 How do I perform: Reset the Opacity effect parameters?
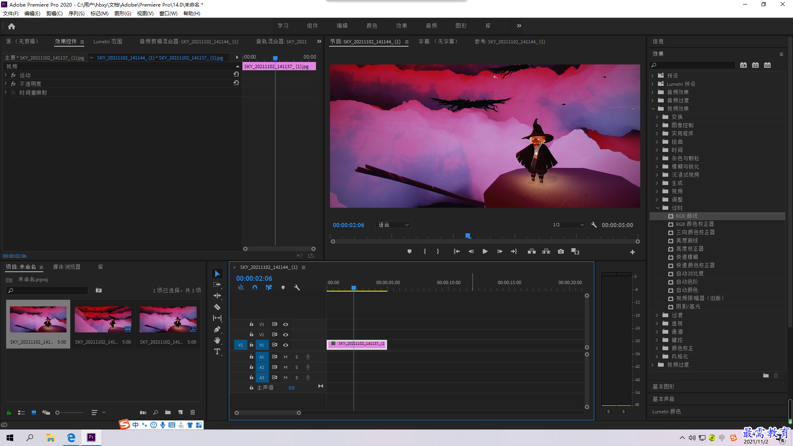pos(236,83)
